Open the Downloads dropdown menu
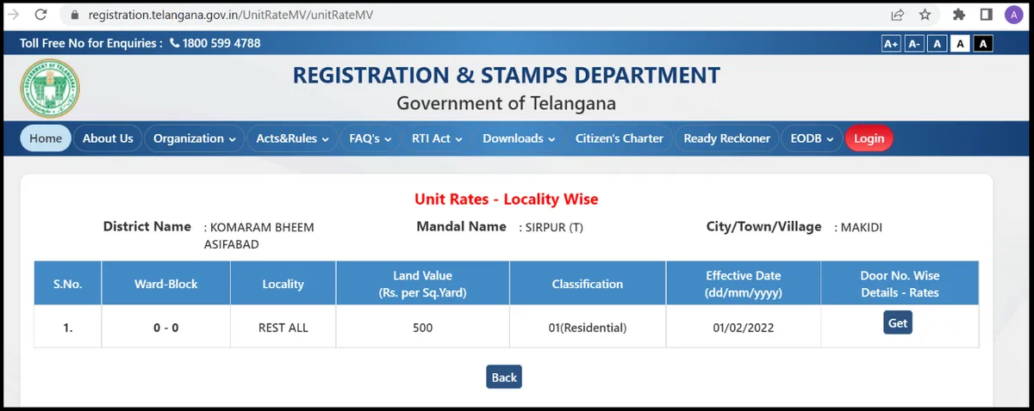Image resolution: width=1034 pixels, height=411 pixels. (x=518, y=138)
